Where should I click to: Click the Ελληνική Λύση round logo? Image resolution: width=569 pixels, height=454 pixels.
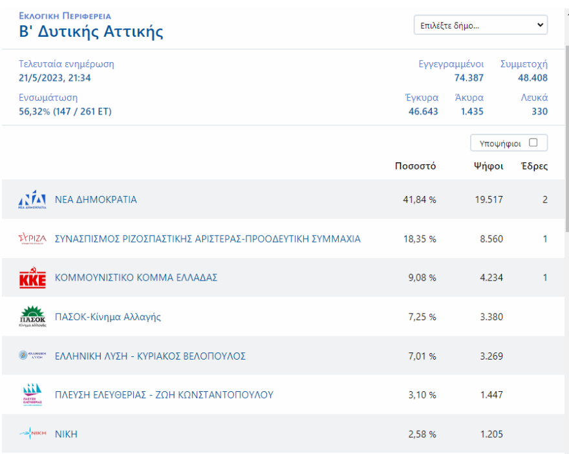[x=32, y=356]
